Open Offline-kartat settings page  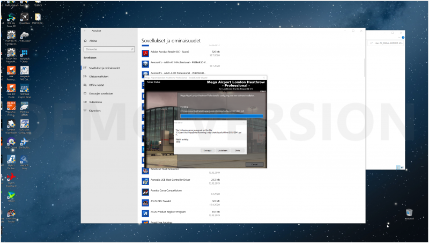97,85
